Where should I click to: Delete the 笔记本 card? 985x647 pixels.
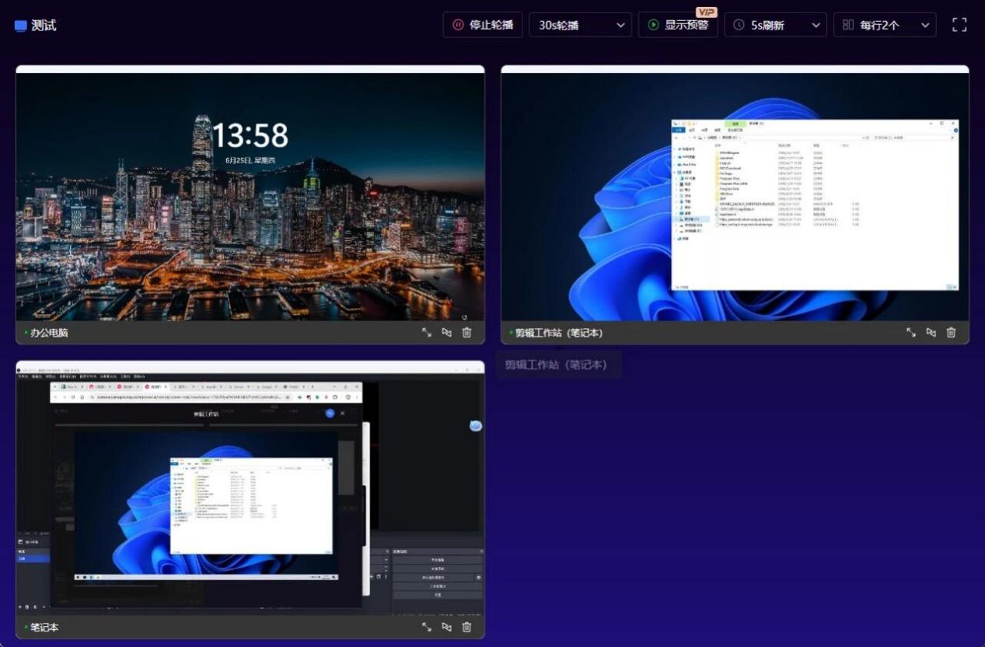coord(466,627)
